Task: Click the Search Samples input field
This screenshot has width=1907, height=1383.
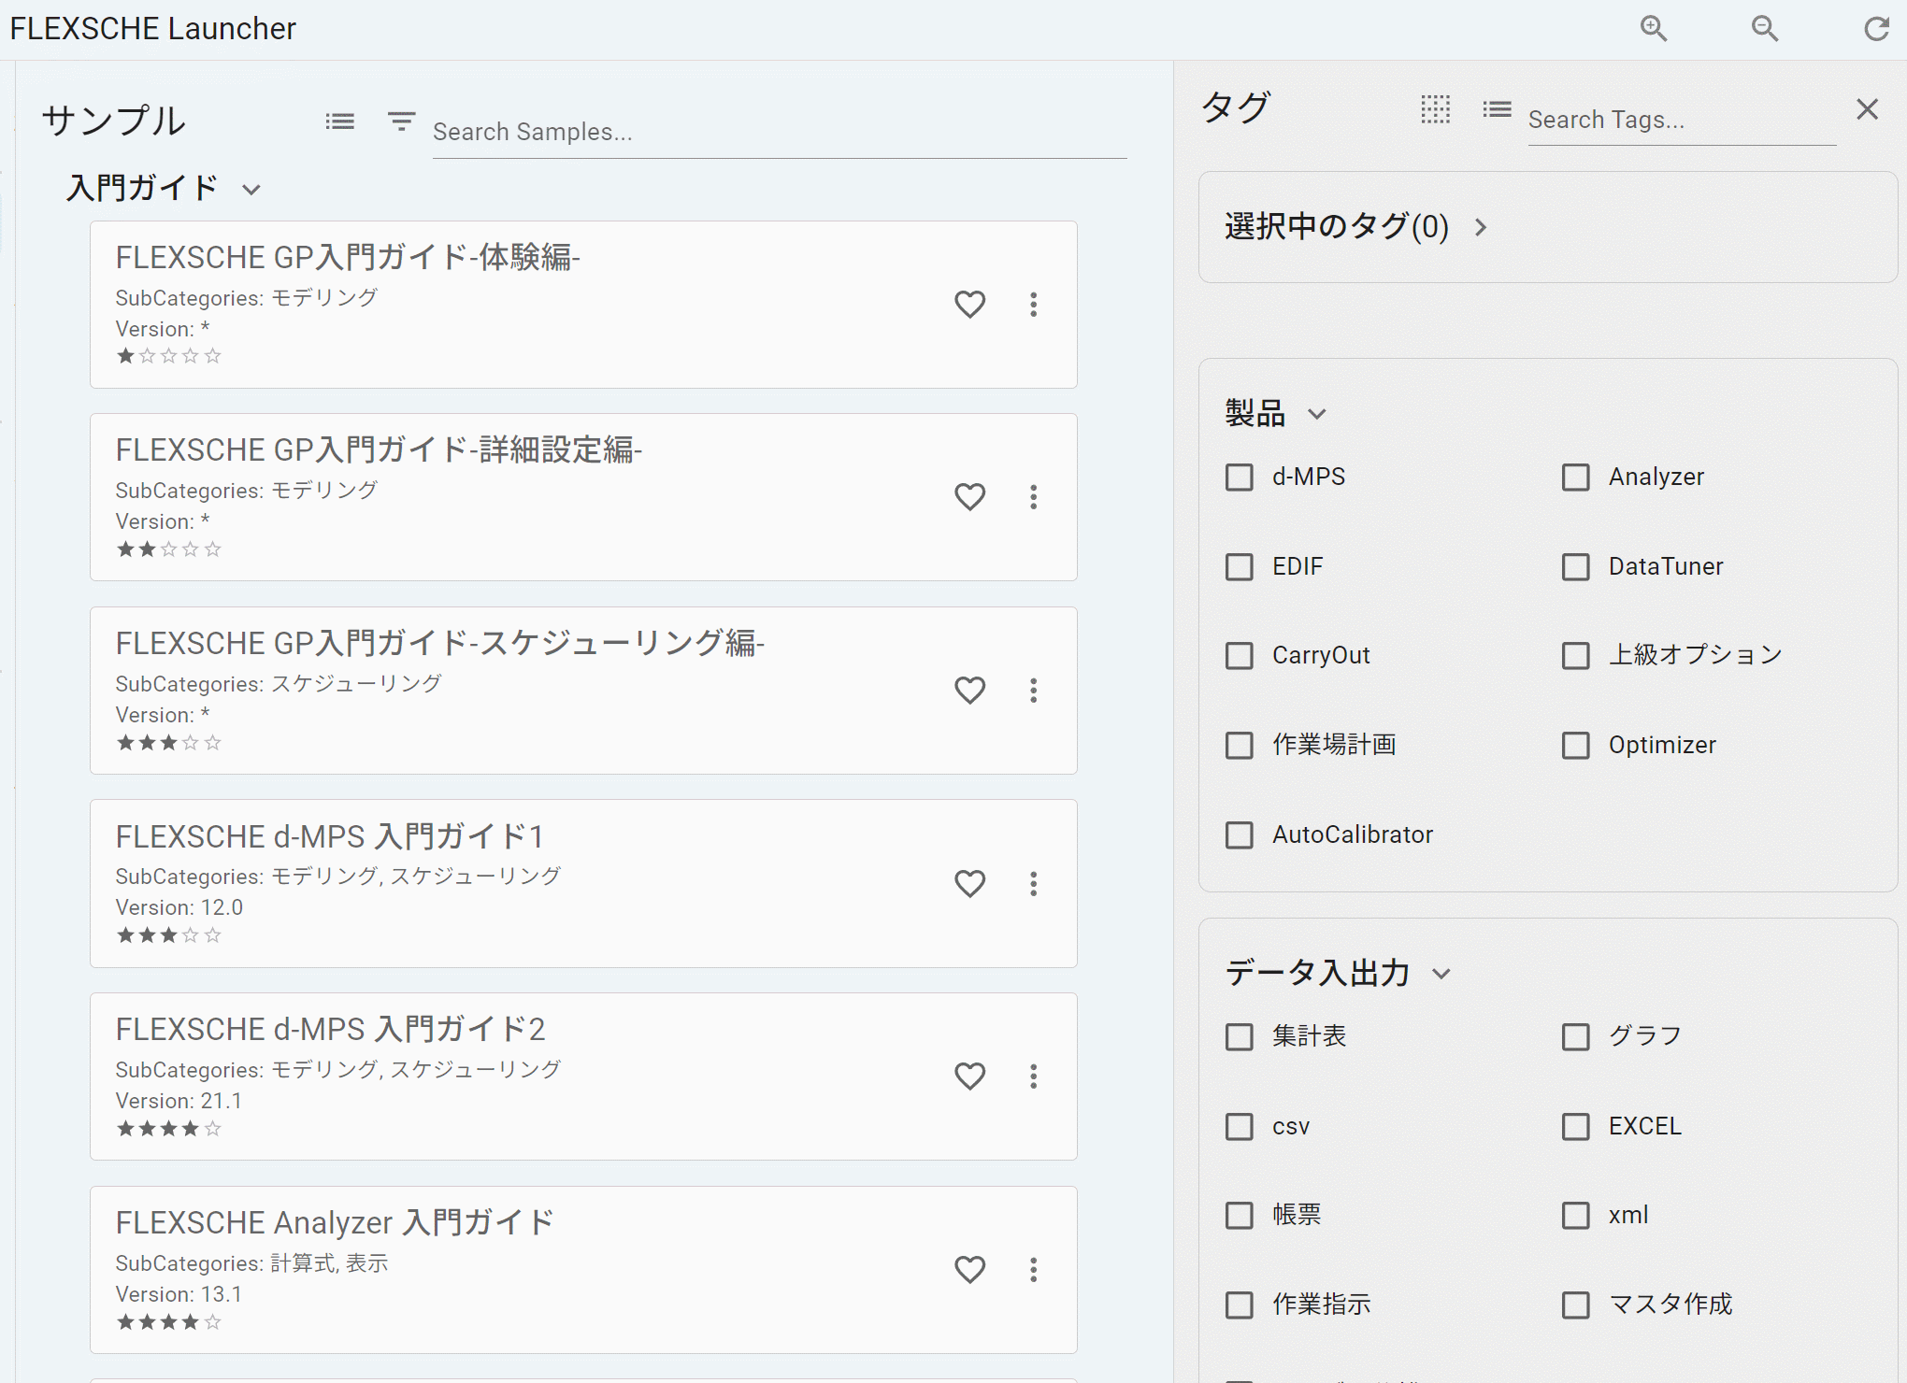Action: tap(779, 133)
